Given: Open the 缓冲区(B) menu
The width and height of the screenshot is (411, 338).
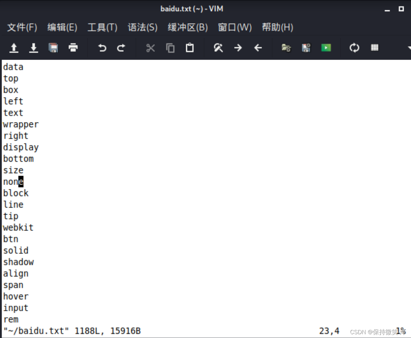Looking at the screenshot, I should pyautogui.click(x=188, y=27).
